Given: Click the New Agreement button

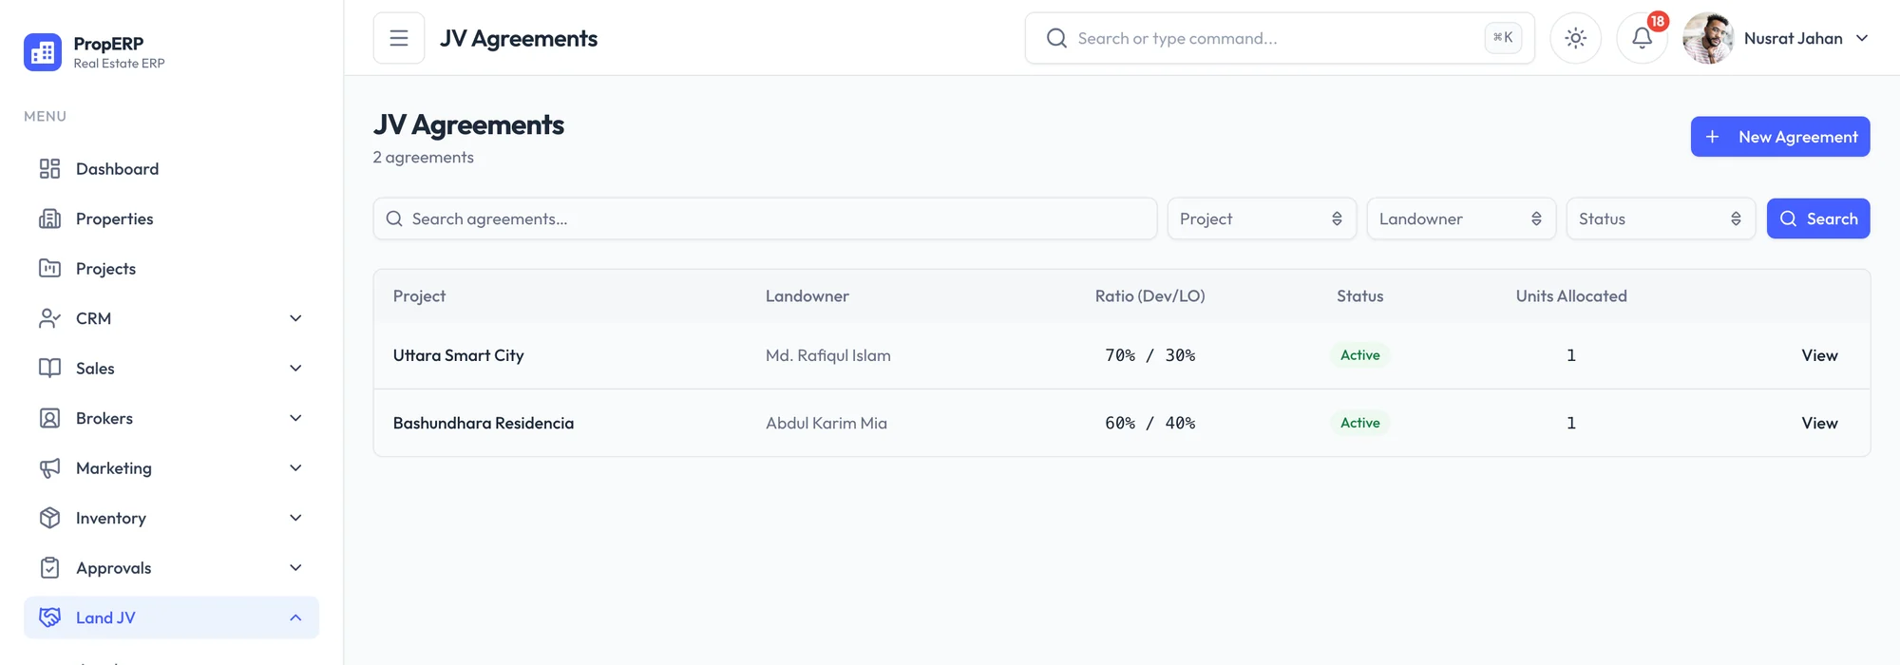Looking at the screenshot, I should [1780, 137].
